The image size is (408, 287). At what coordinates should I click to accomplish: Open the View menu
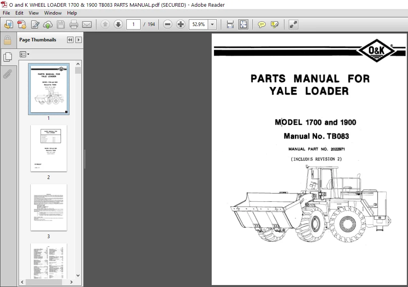(34, 13)
